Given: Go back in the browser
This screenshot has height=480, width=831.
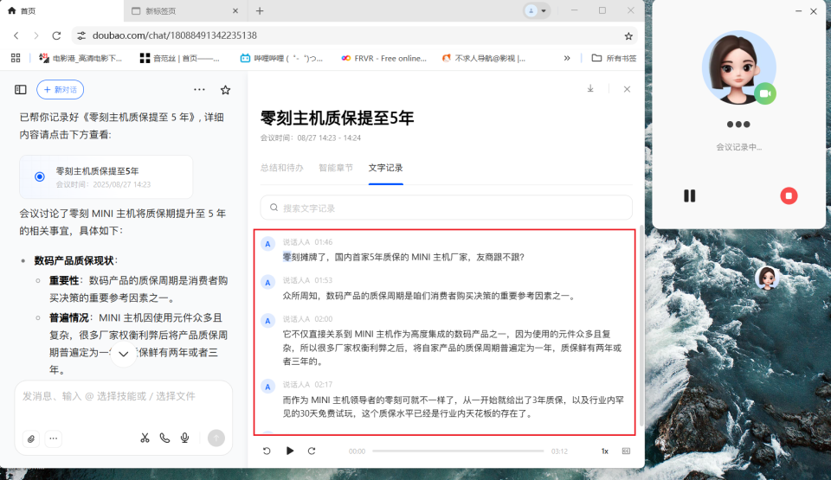Looking at the screenshot, I should (x=16, y=35).
